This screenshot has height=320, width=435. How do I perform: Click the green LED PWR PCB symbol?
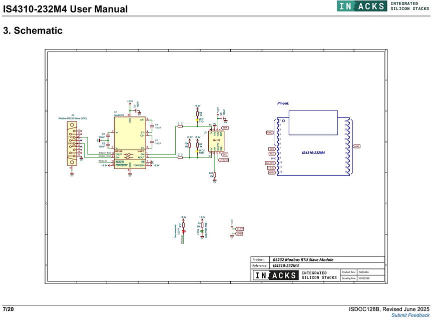[x=202, y=231]
